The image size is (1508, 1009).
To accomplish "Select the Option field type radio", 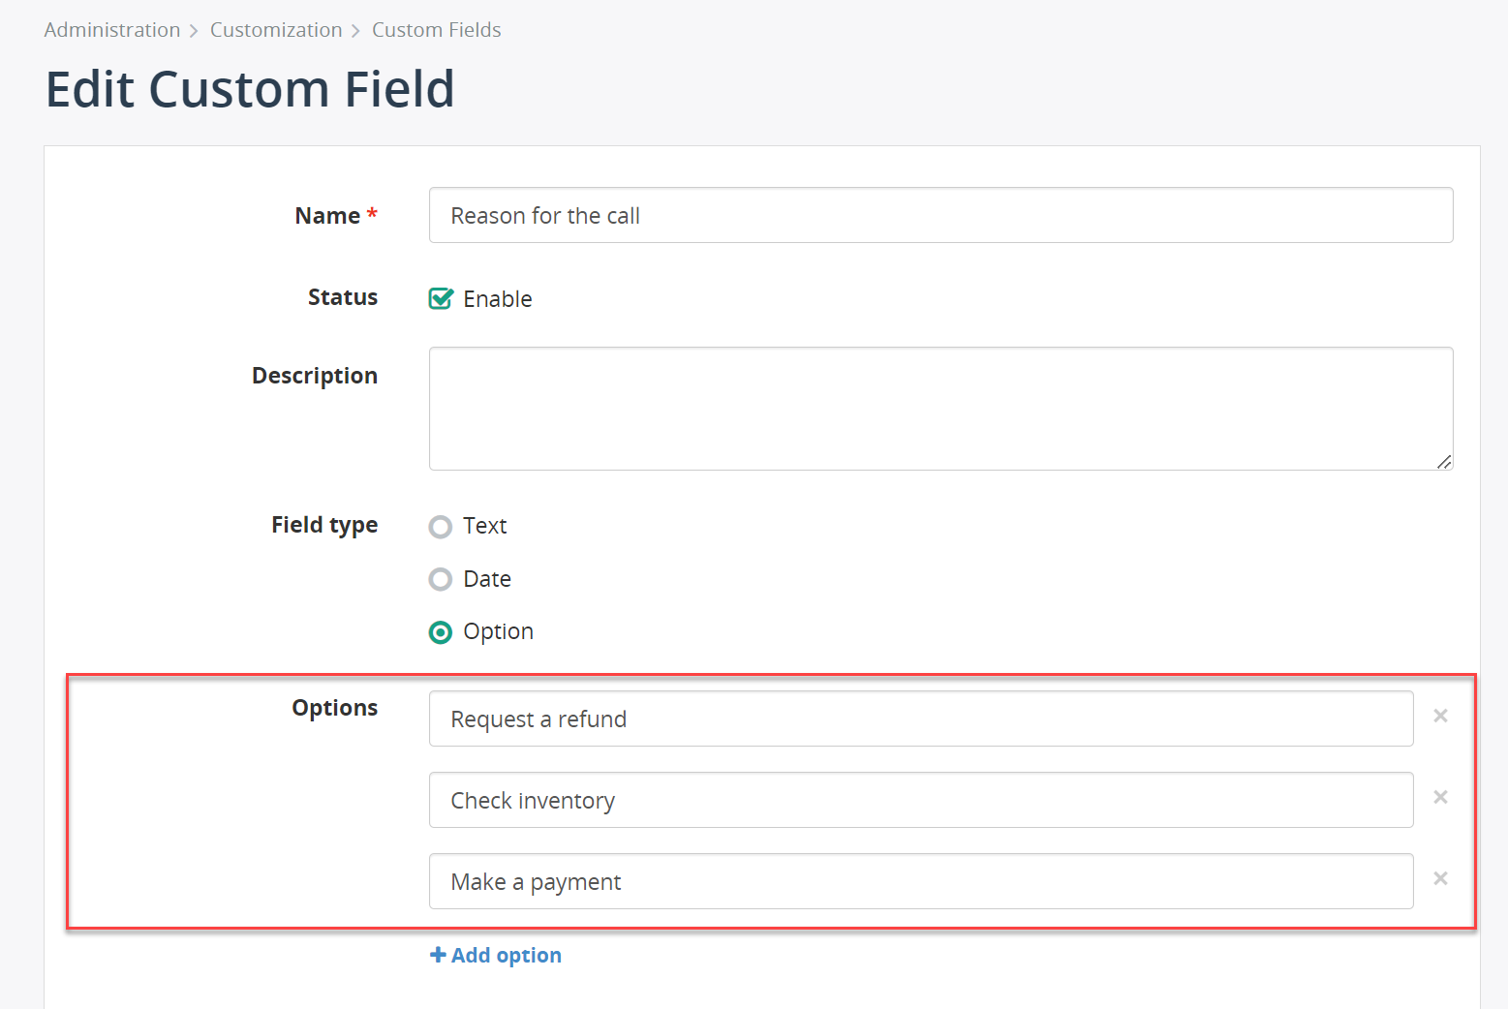I will click(x=441, y=632).
